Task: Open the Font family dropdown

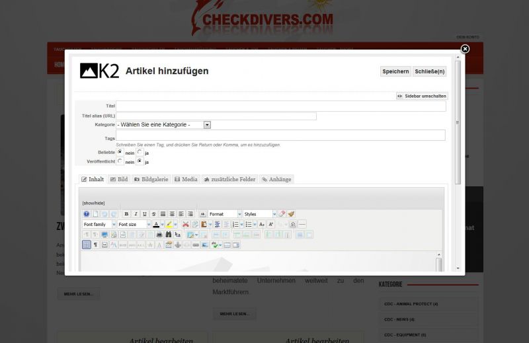Action: point(99,224)
